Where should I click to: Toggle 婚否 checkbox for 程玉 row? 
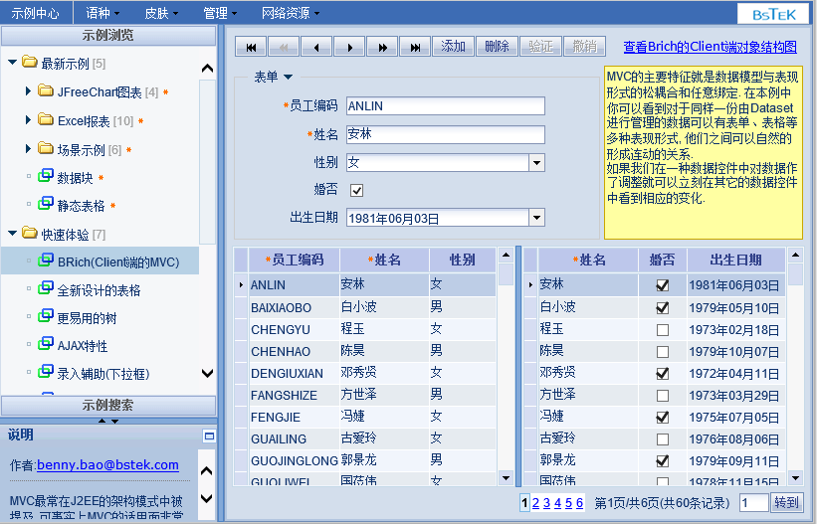[662, 329]
